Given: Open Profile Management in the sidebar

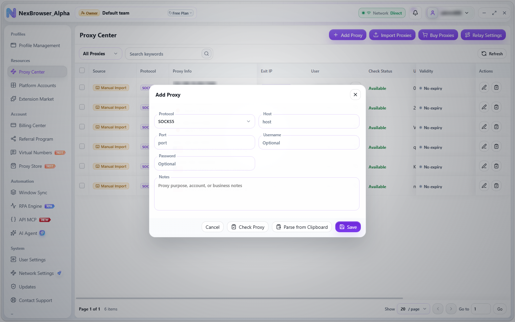Looking at the screenshot, I should (37, 45).
